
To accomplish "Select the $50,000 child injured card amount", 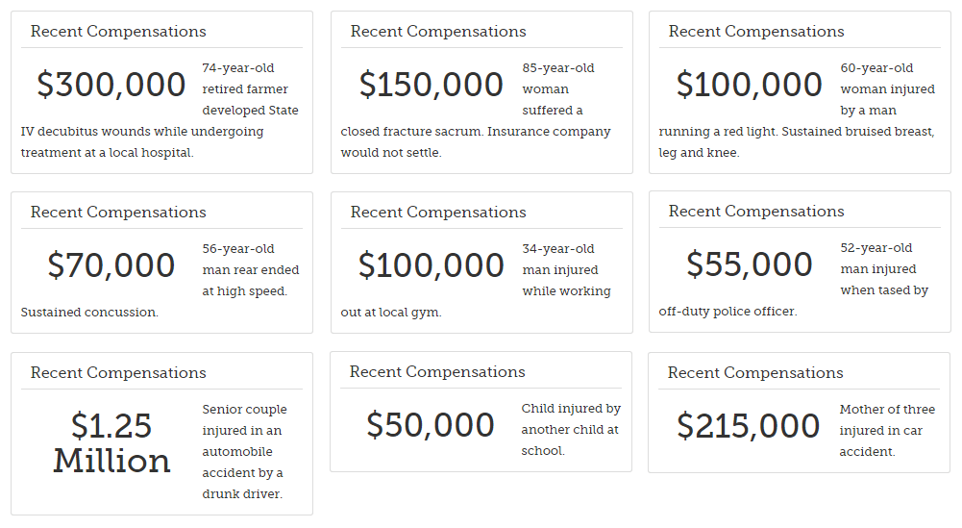I will (431, 425).
